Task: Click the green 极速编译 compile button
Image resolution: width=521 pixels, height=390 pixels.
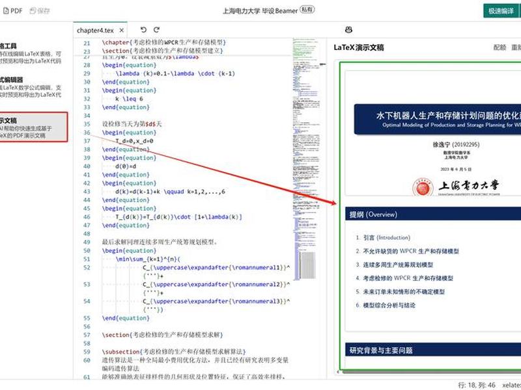Action: tap(501, 11)
